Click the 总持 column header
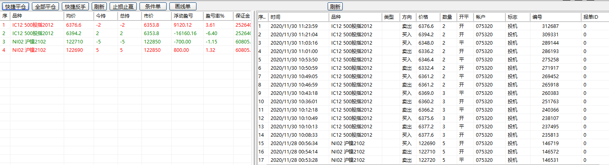Screen dimensions: 609x165 pos(130,16)
